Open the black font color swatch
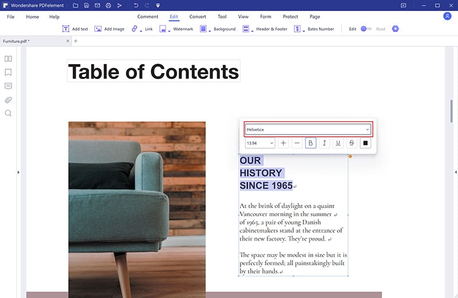 365,143
